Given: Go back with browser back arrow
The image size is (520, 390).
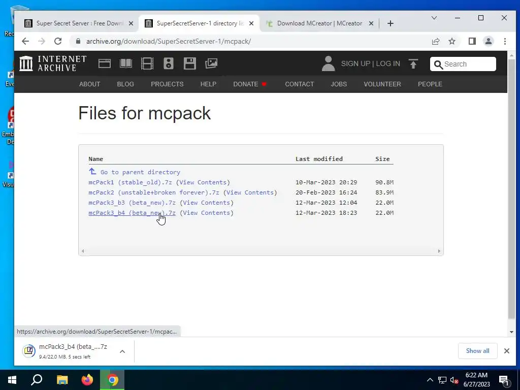Looking at the screenshot, I should (25, 41).
